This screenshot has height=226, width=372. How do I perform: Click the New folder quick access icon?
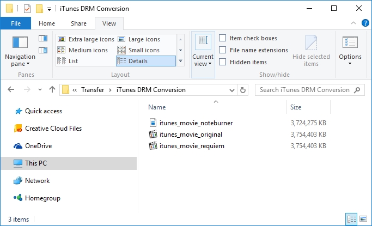click(x=39, y=9)
